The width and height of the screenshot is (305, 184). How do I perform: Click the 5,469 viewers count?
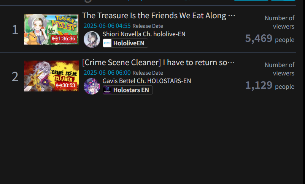259,38
